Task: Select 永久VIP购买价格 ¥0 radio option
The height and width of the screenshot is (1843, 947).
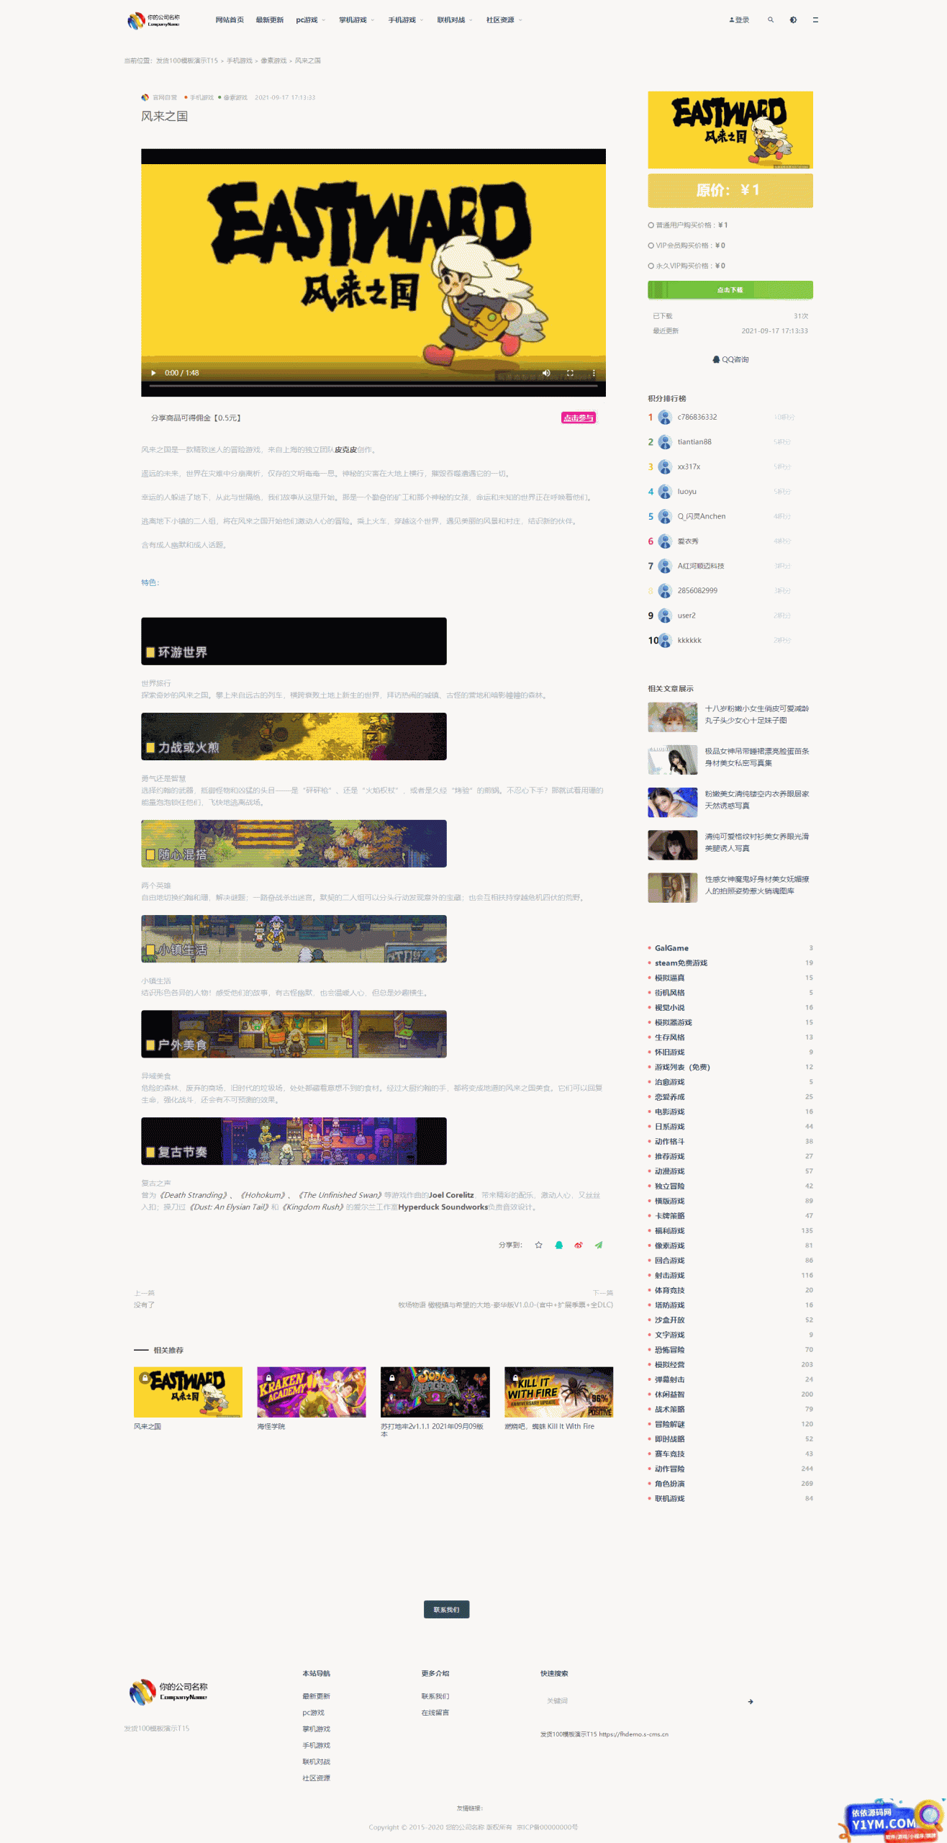Action: tap(651, 266)
